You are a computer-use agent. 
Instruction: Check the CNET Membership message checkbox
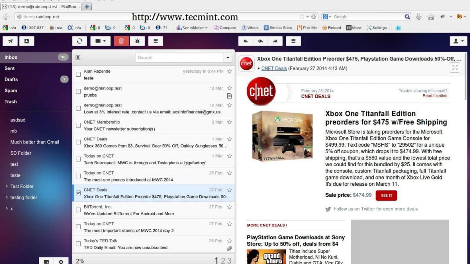pos(78,125)
